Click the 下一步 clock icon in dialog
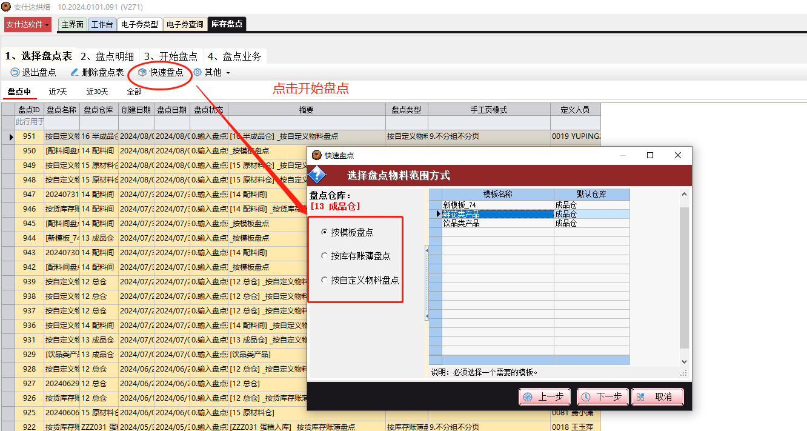Screen dimensions: 807x431 586,397
